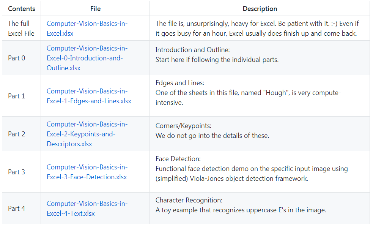Click the 1-Edges-and-Lines.xlsx file link
Image resolution: width=373 pixels, height=226 pixels.
(89, 96)
